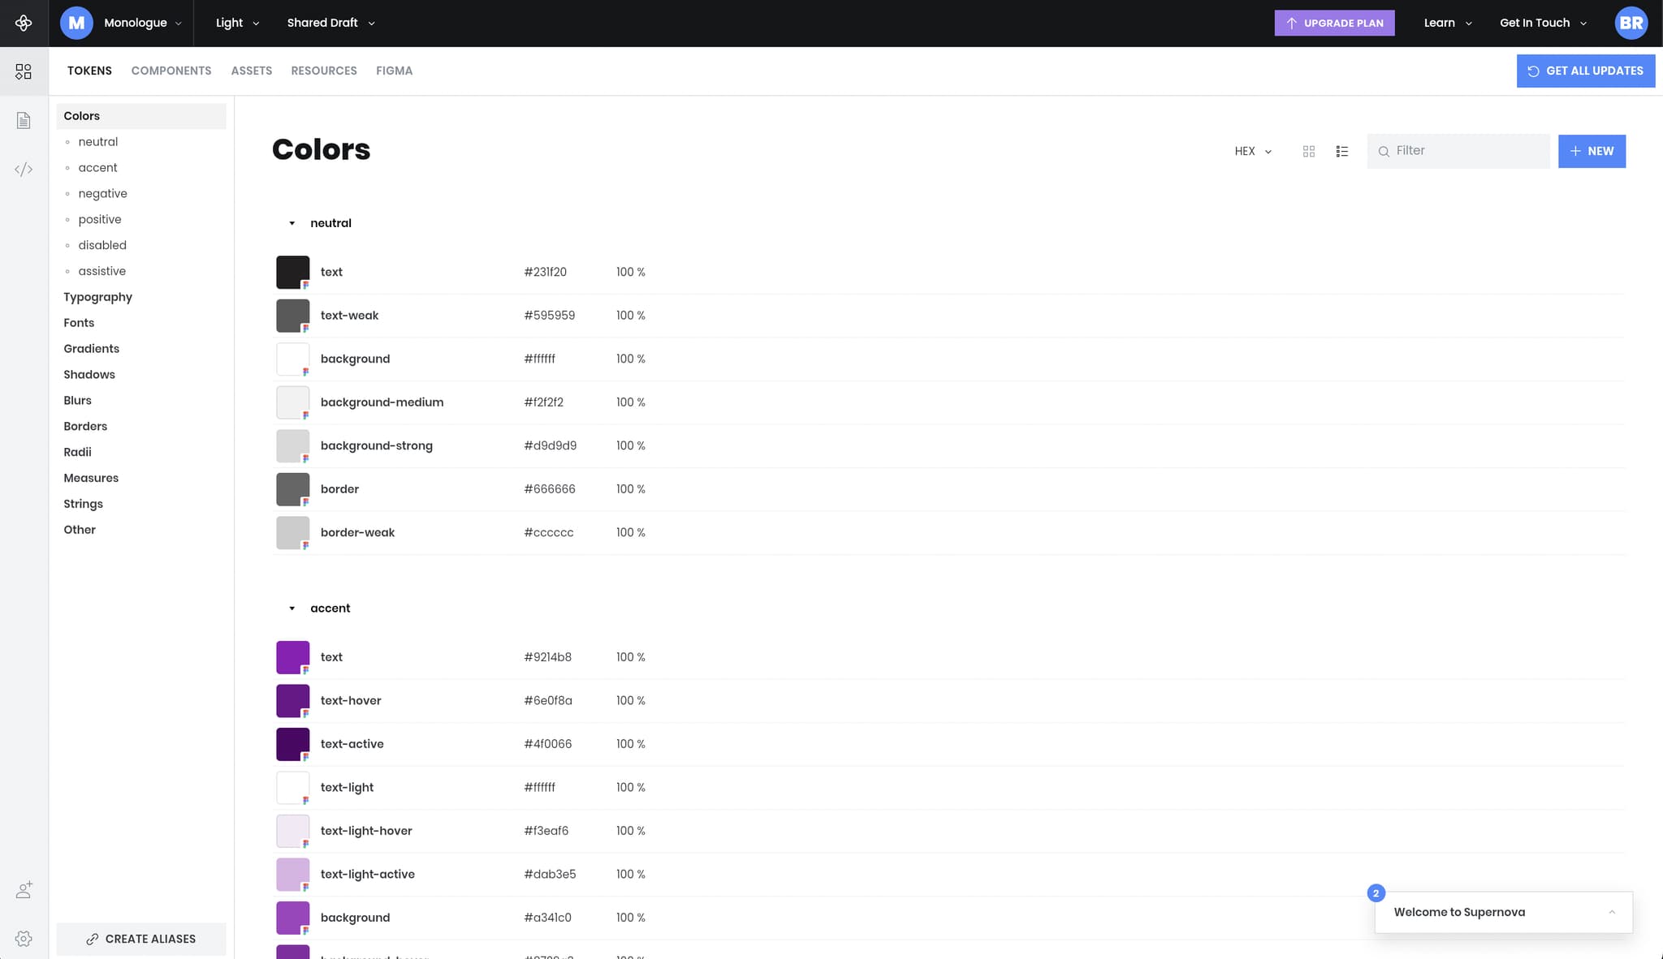1663x959 pixels.
Task: Open the Light theme dropdown
Action: click(237, 23)
